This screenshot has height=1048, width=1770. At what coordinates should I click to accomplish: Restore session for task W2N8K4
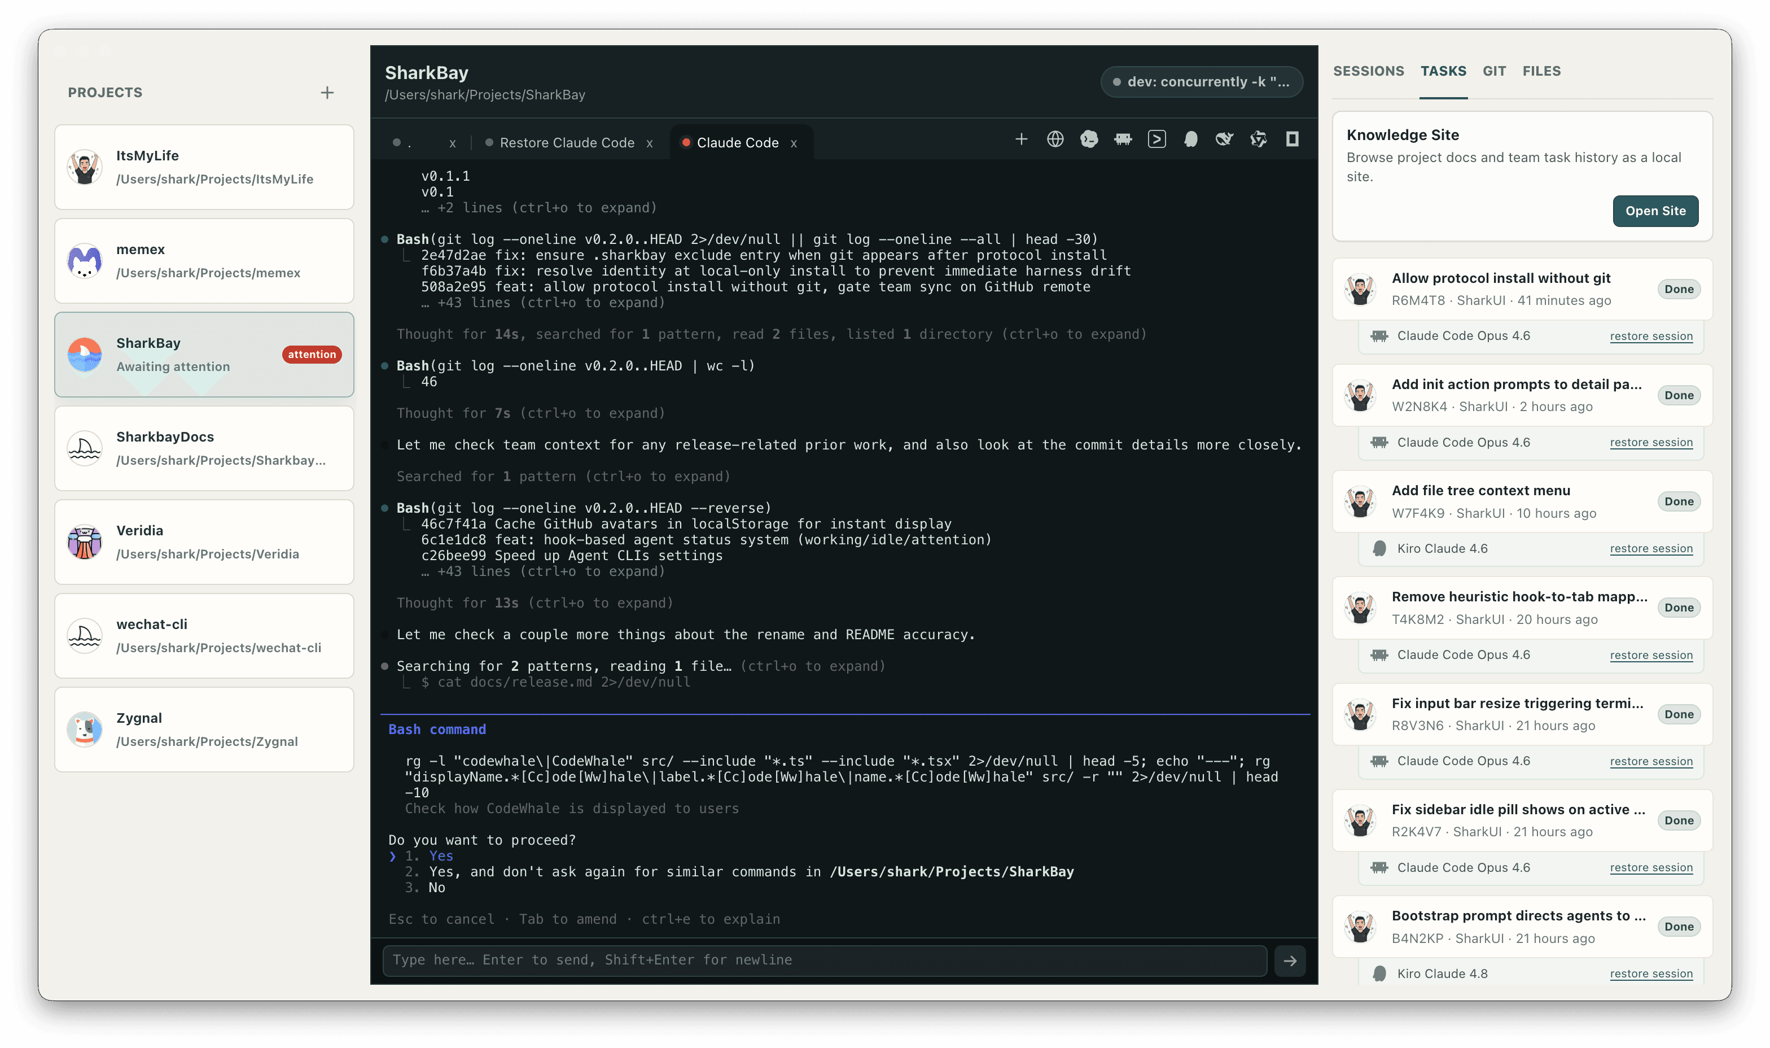pos(1651,442)
